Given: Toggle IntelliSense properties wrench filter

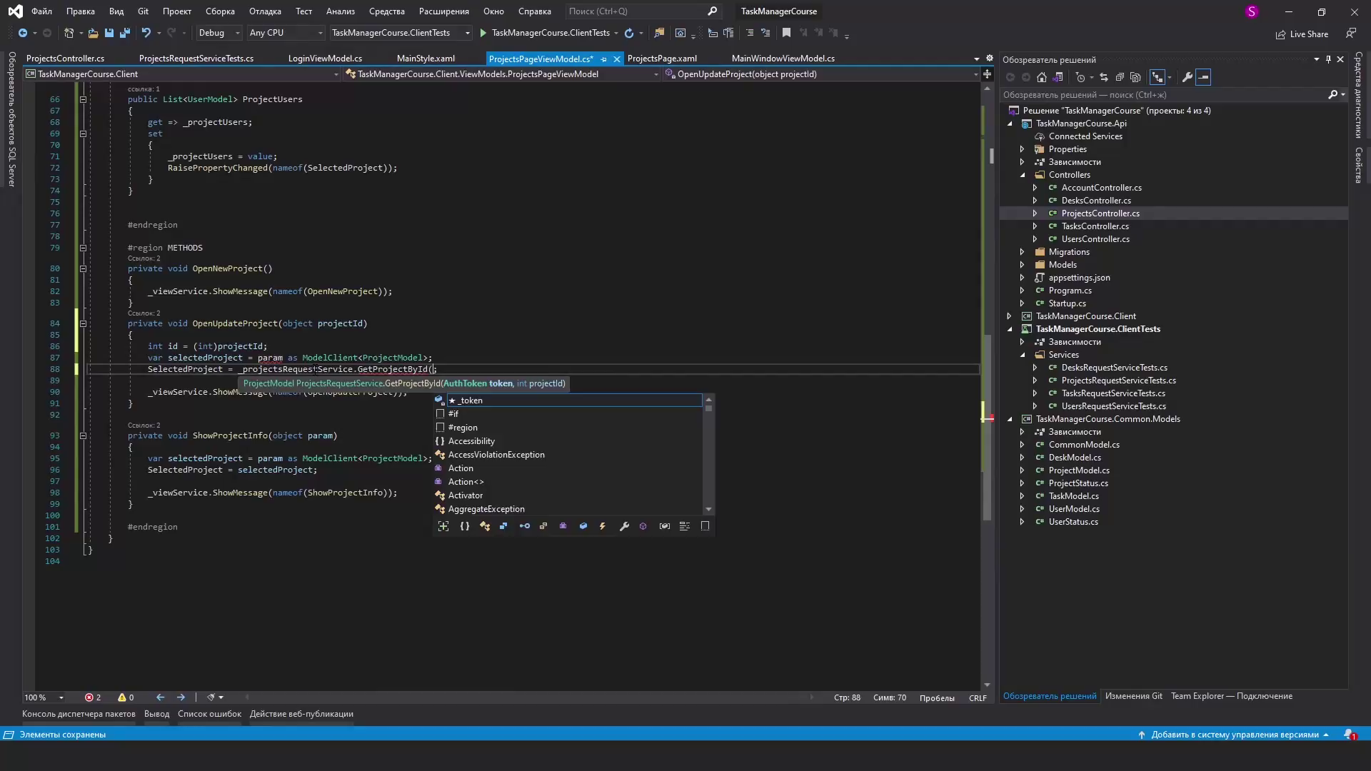Looking at the screenshot, I should [x=624, y=526].
